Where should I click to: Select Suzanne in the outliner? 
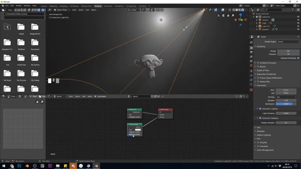point(265,29)
